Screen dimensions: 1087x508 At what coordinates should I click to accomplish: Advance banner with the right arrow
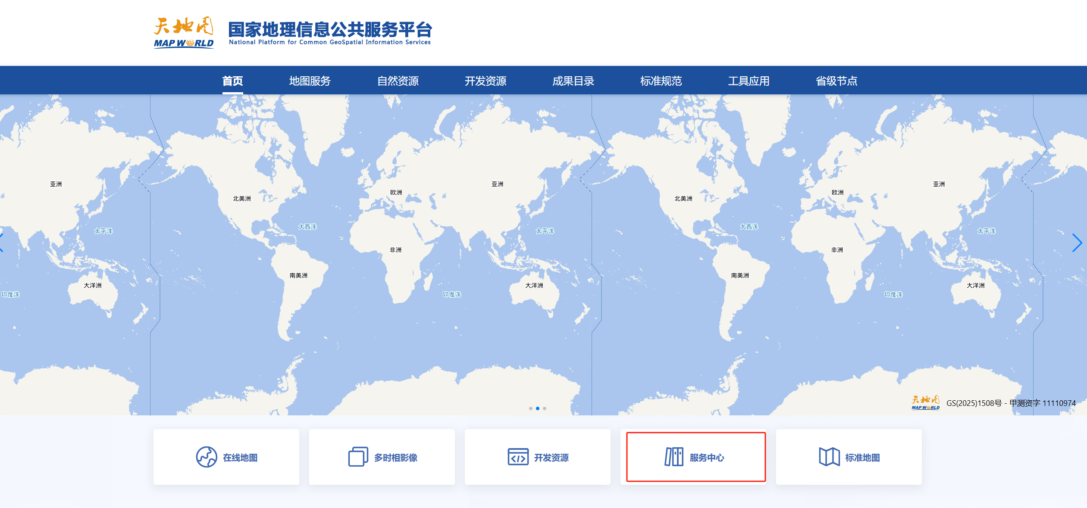click(1077, 243)
